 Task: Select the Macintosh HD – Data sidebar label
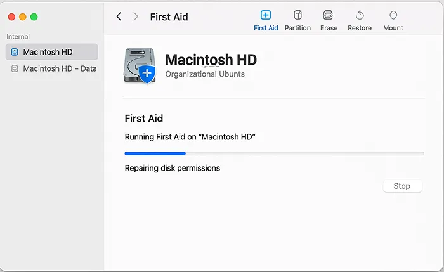pyautogui.click(x=60, y=68)
